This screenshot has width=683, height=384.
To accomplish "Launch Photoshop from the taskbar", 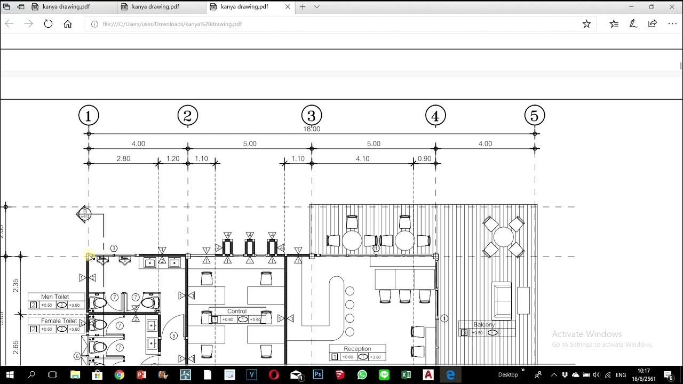I will (318, 375).
